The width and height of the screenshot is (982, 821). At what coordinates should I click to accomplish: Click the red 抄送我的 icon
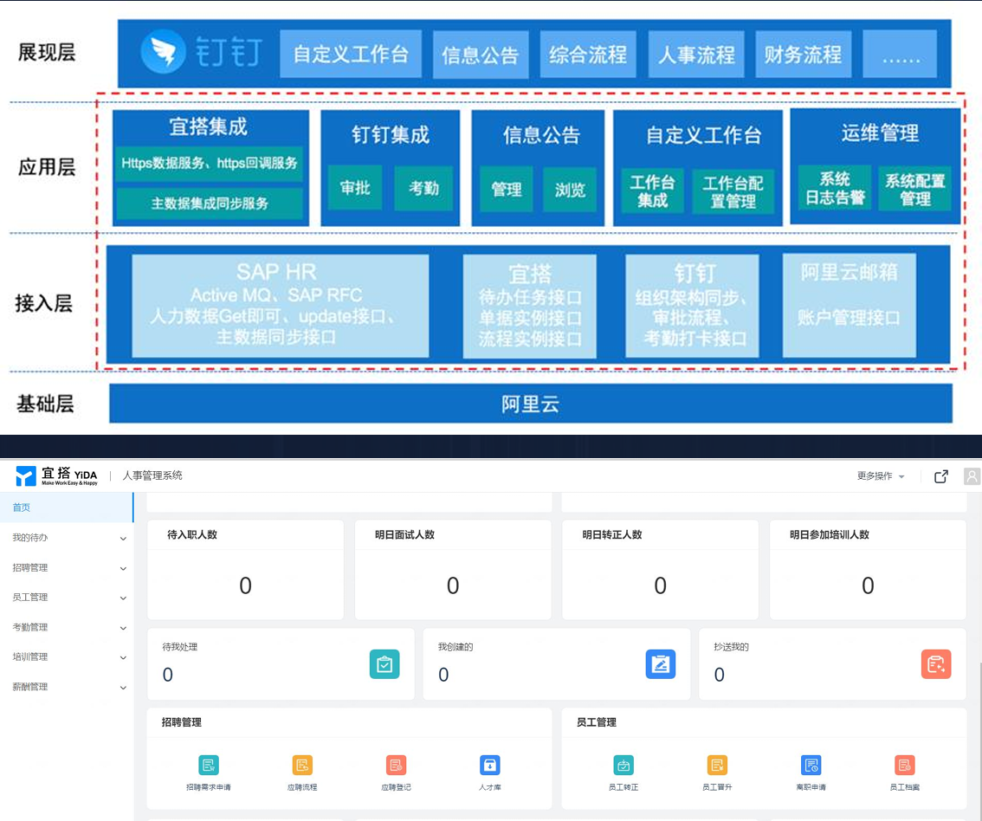[936, 664]
